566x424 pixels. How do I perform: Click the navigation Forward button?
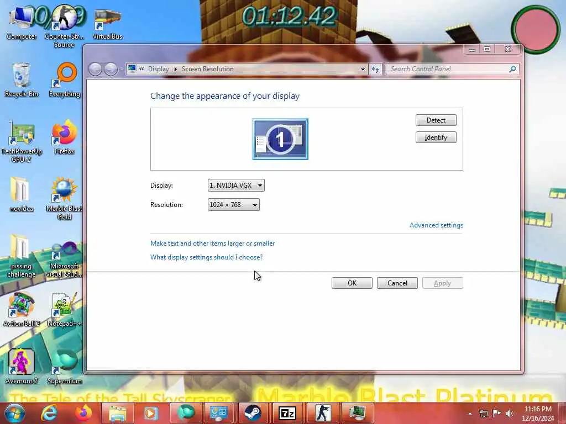click(111, 69)
